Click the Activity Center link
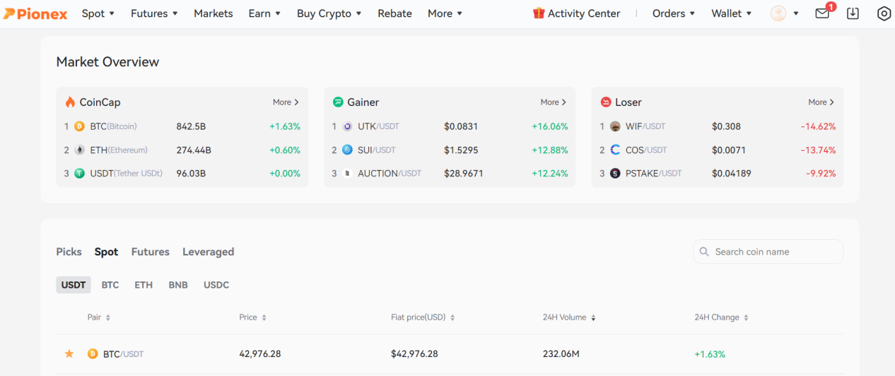 coord(584,13)
